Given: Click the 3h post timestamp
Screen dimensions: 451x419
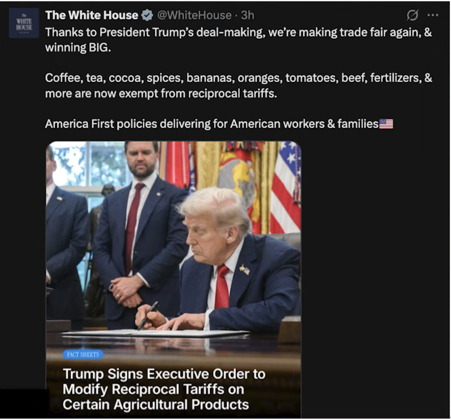Looking at the screenshot, I should point(247,15).
